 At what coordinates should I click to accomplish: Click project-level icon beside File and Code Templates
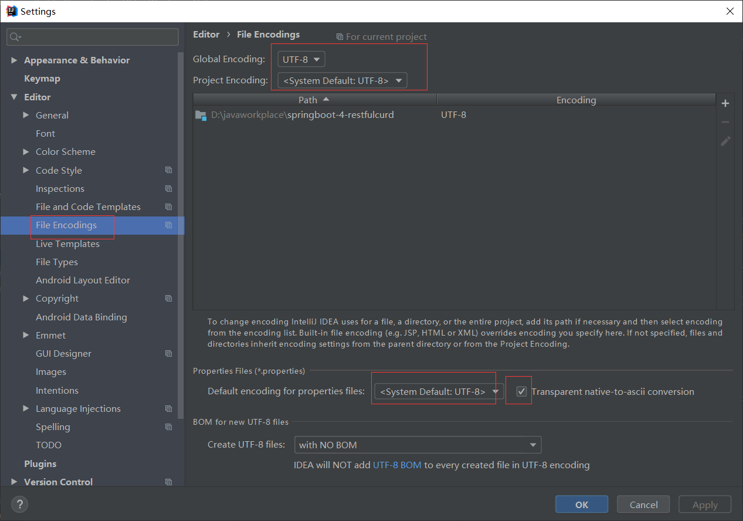tap(168, 207)
